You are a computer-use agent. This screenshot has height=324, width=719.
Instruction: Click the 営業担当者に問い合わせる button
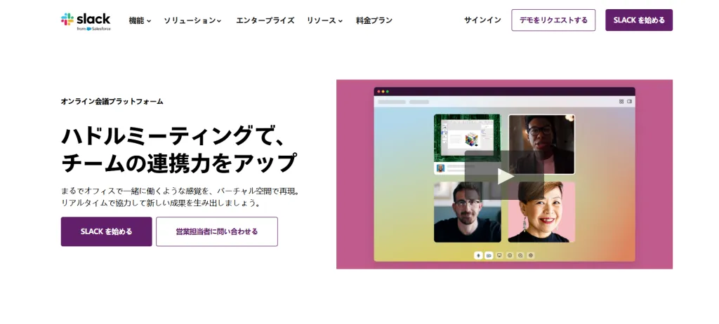[x=216, y=231]
